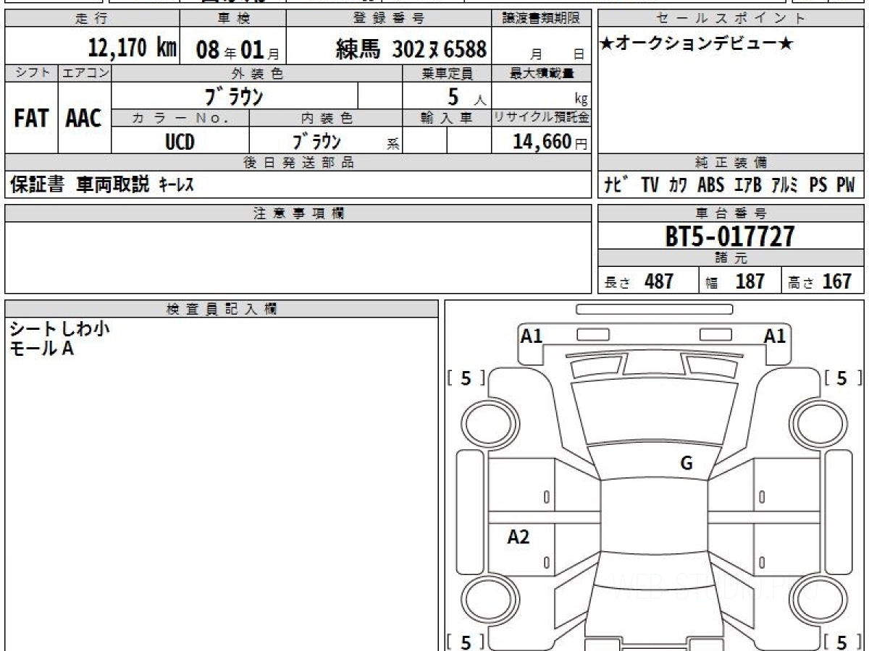The width and height of the screenshot is (869, 651).
Task: Select height value 167
Action: point(836,281)
